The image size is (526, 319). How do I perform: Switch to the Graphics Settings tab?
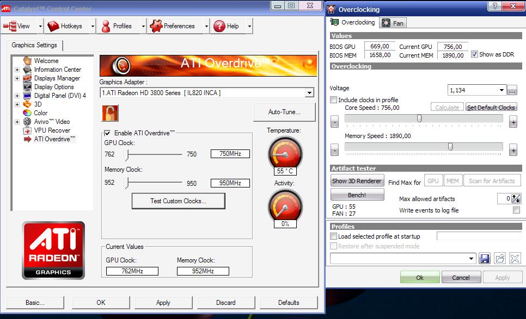(34, 45)
